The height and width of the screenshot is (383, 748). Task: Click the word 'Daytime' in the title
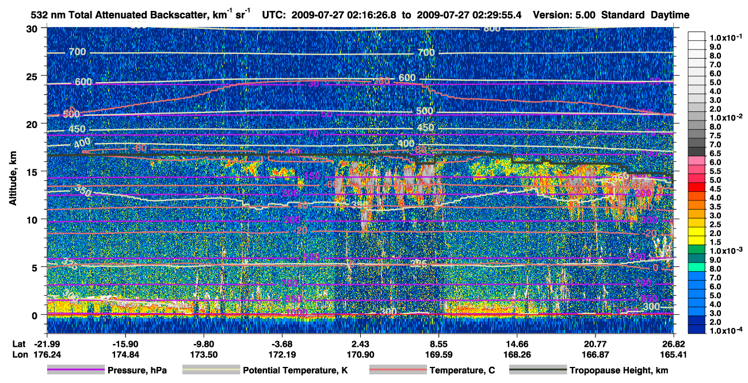[x=670, y=15]
